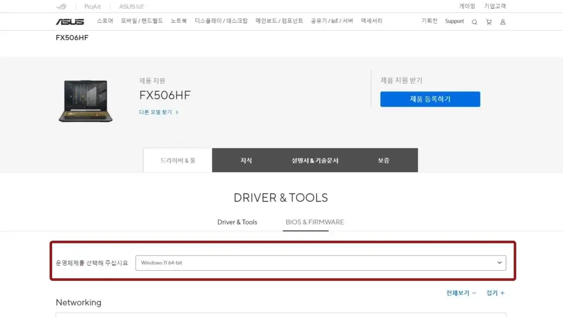Open the 노트북 menu item
563x317 pixels.
point(178,21)
